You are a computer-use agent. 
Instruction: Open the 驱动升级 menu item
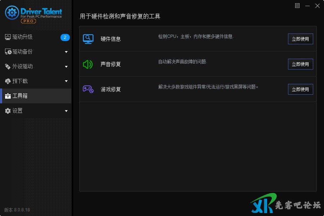pos(23,37)
